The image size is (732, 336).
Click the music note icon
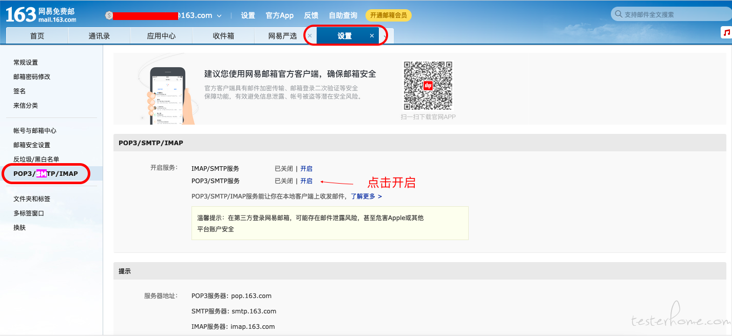click(x=726, y=32)
